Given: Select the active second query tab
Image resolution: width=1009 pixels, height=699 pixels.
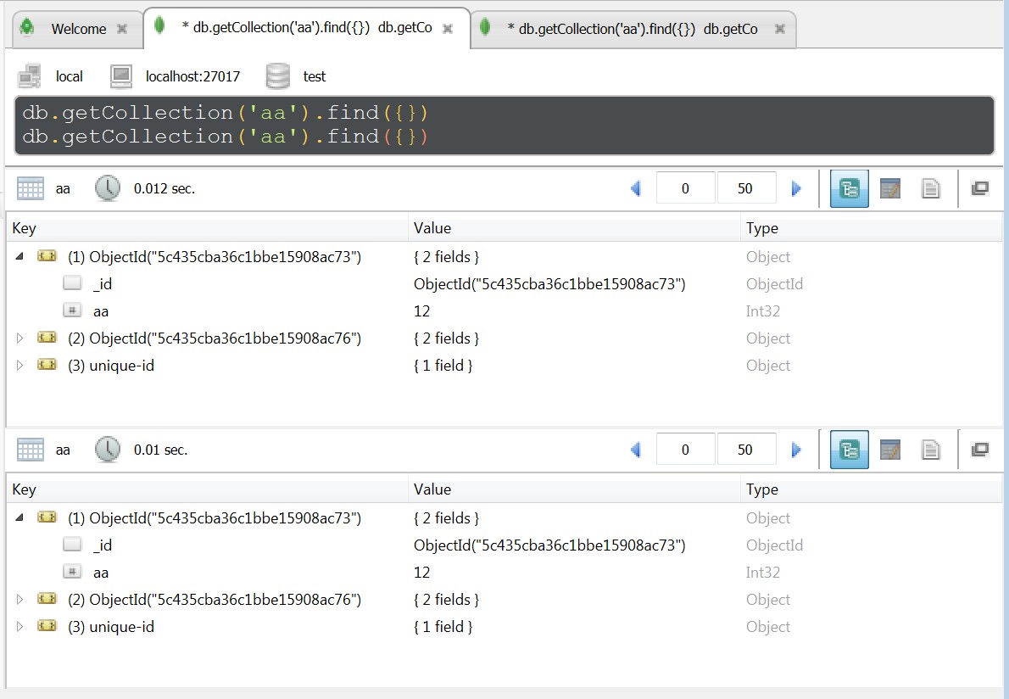Looking at the screenshot, I should (306, 28).
